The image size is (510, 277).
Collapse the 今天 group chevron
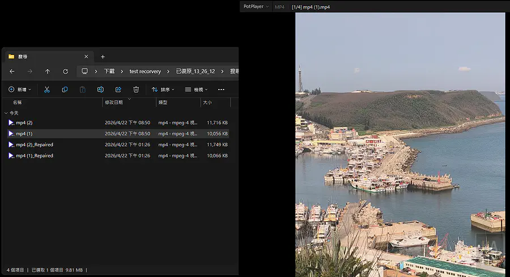point(5,113)
